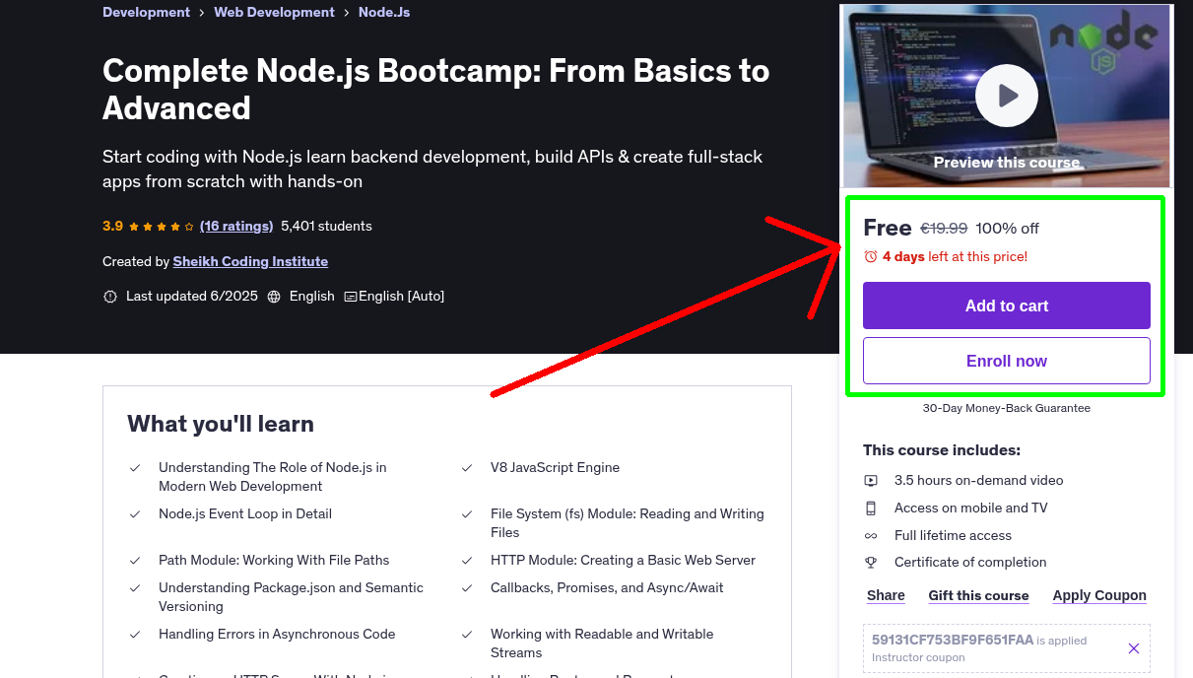
Task: Click checkmark beside Understanding Package.json item
Action: point(135,588)
